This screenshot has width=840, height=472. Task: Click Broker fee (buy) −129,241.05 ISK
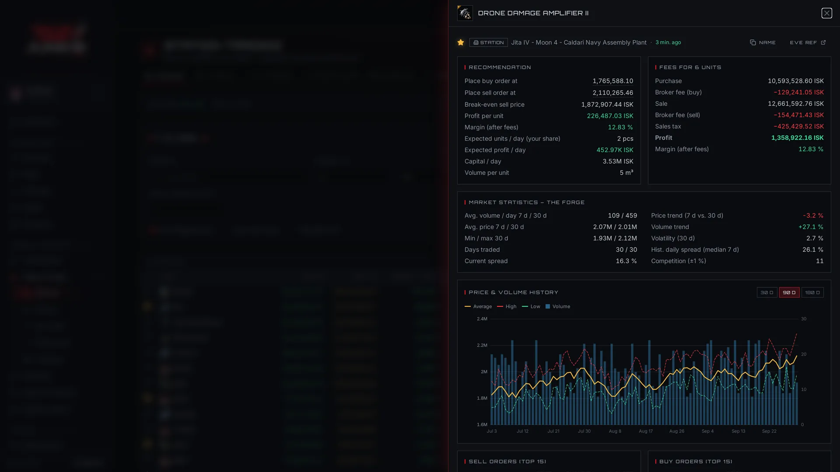798,92
